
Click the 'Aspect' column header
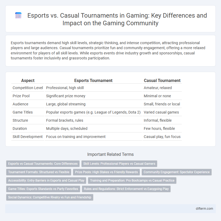point(28,80)
